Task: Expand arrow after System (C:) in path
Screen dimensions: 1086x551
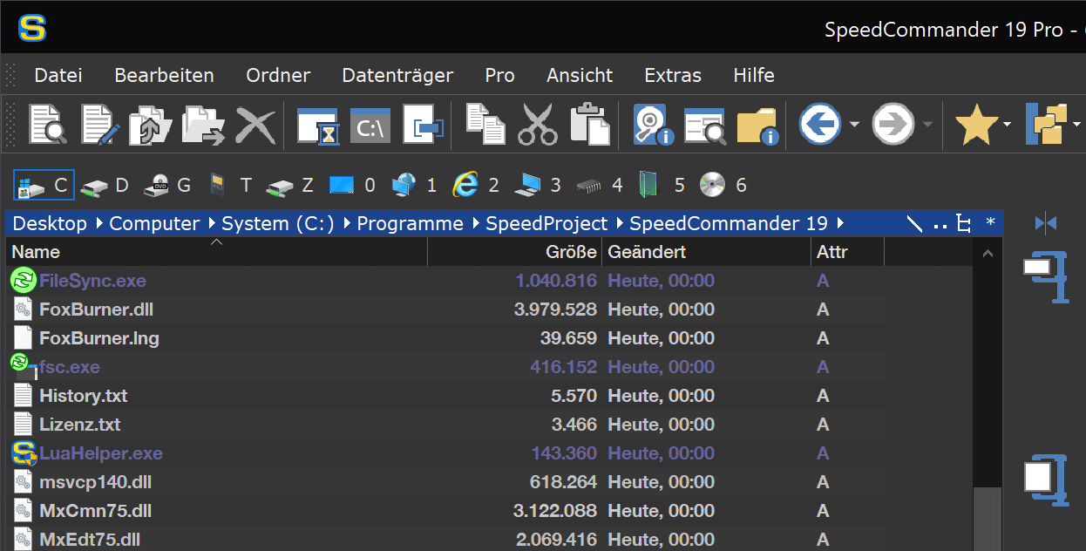Action: click(345, 224)
